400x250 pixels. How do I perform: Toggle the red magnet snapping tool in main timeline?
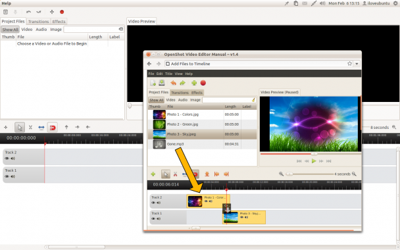[x=52, y=127]
